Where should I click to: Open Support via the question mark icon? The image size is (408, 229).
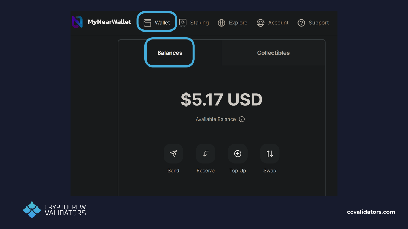[301, 23]
